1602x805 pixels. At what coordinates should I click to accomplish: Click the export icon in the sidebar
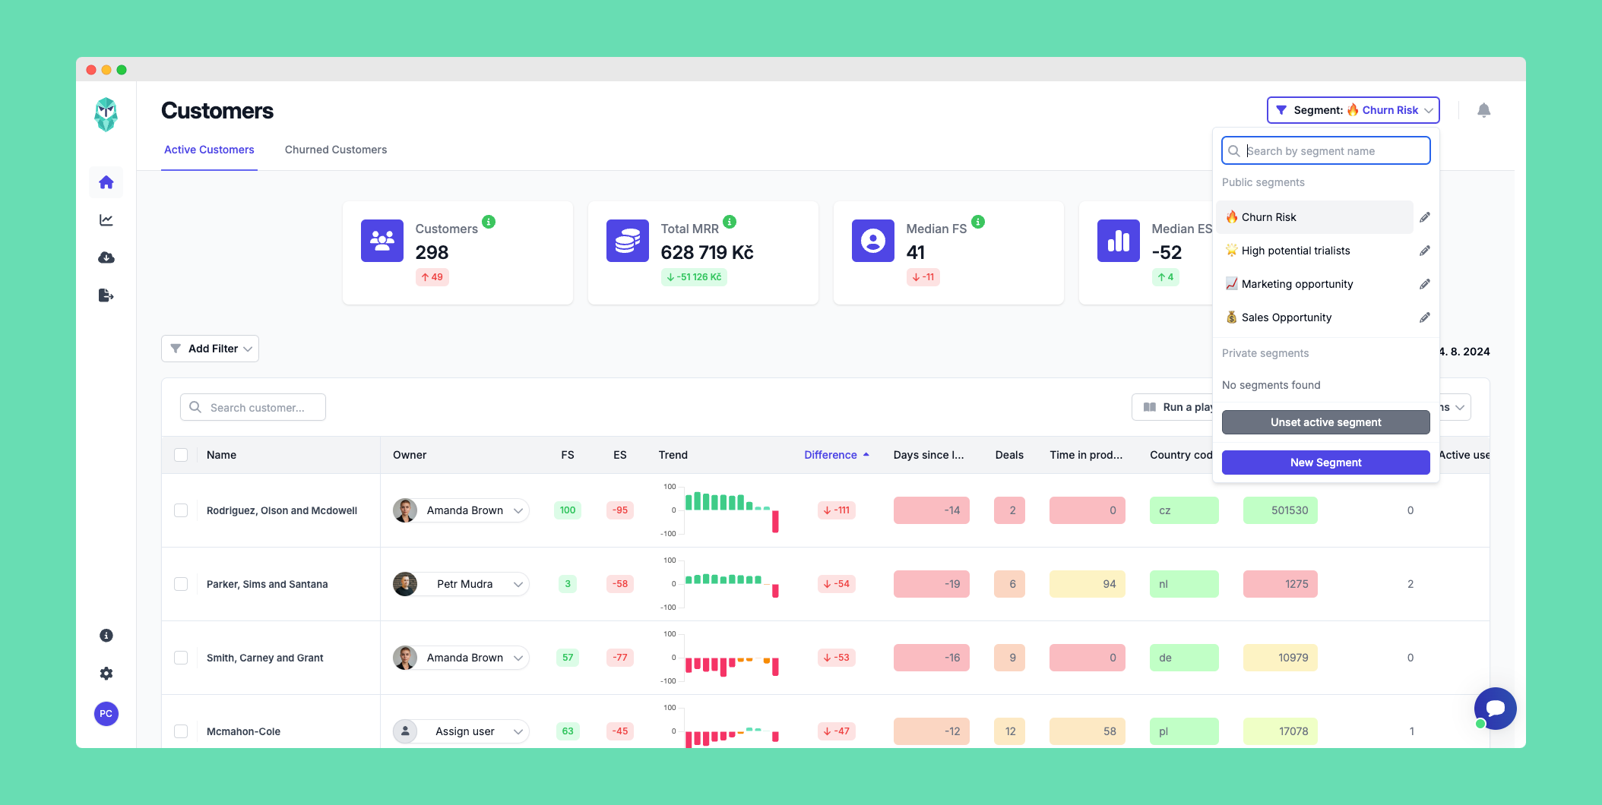pos(106,295)
